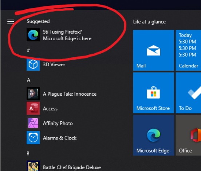The height and width of the screenshot is (171, 201).
Task: Click the Affinity Photo icon
Action: [x=33, y=123]
